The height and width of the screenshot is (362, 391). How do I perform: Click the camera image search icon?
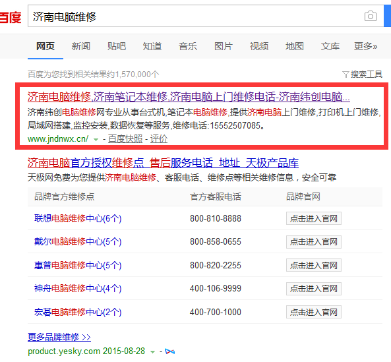coord(371,16)
